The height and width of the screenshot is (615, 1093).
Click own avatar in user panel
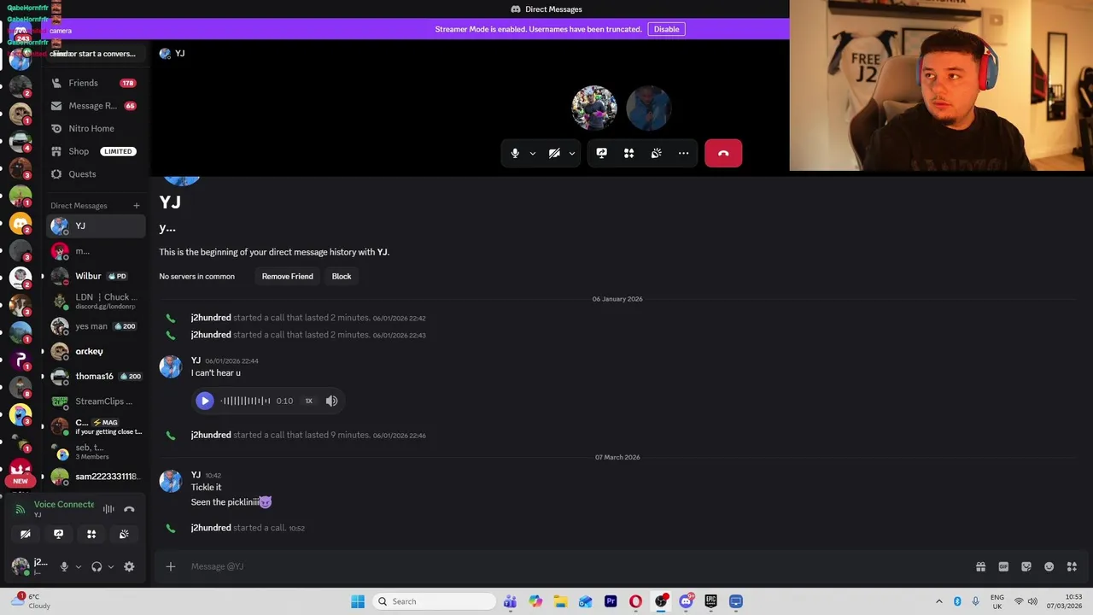[x=20, y=566]
